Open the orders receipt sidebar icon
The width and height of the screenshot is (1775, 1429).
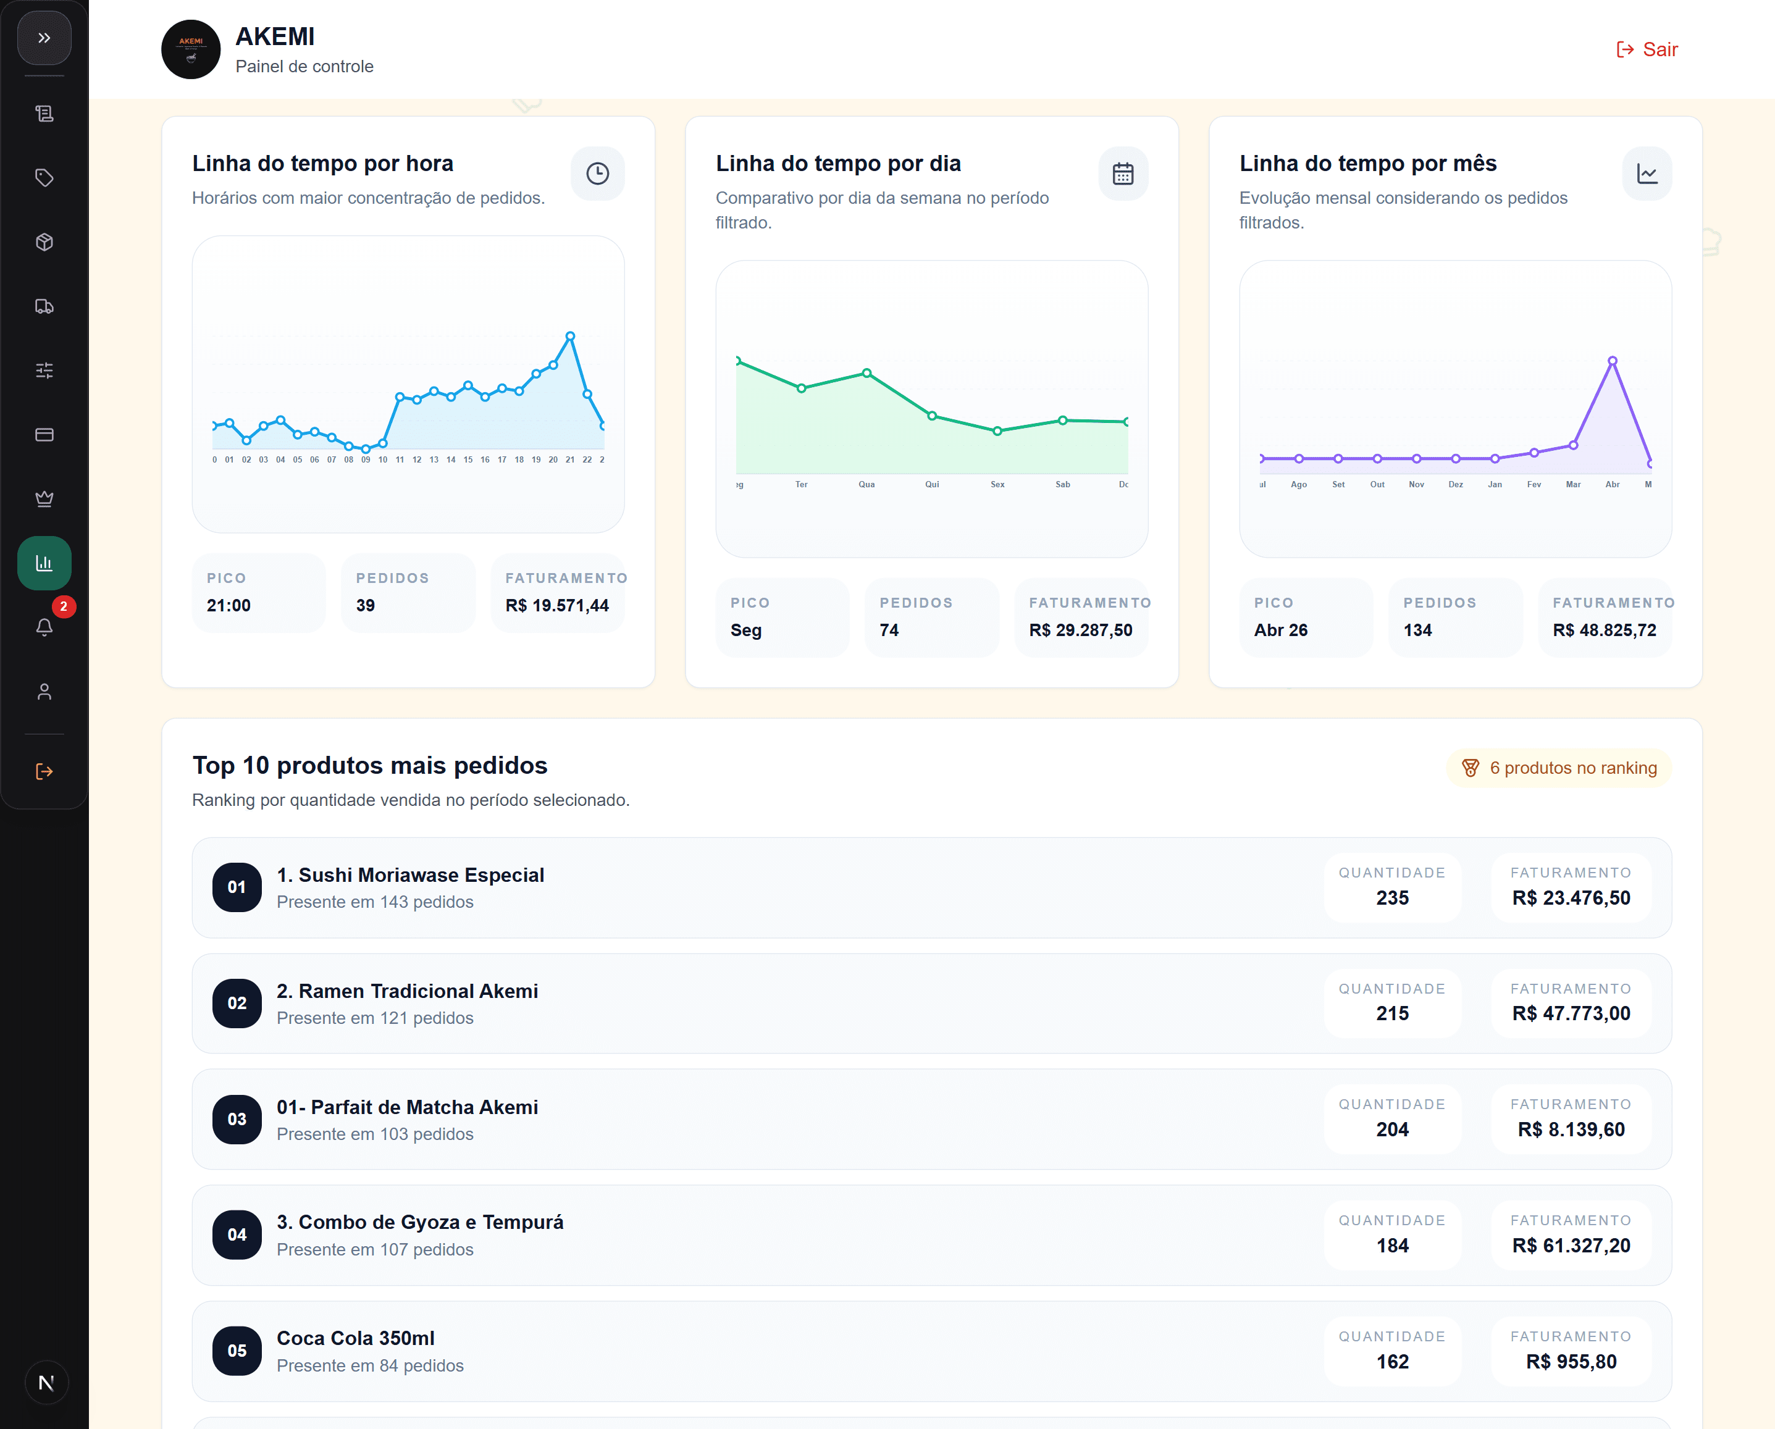point(44,114)
